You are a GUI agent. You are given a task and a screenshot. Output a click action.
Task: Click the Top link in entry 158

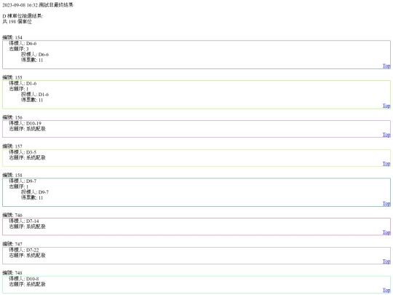tap(386, 203)
